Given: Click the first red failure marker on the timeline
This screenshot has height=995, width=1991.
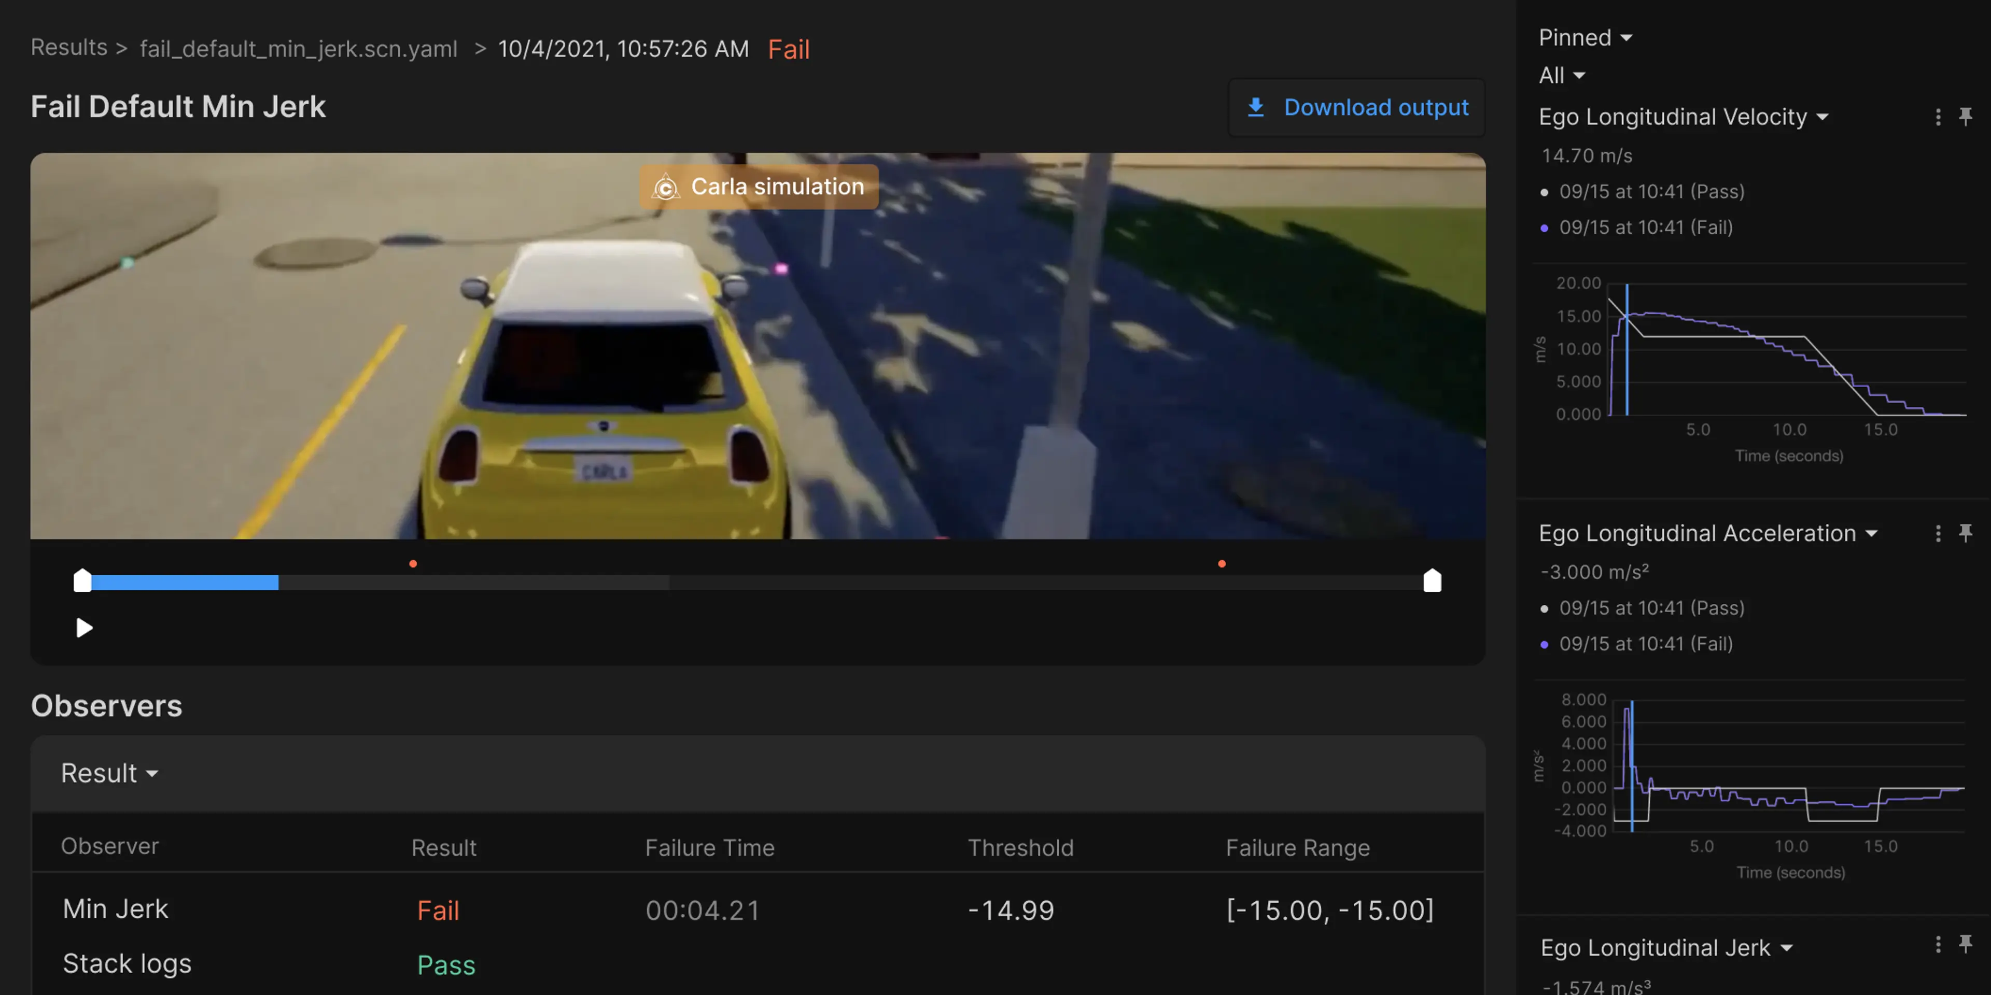Looking at the screenshot, I should point(413,564).
